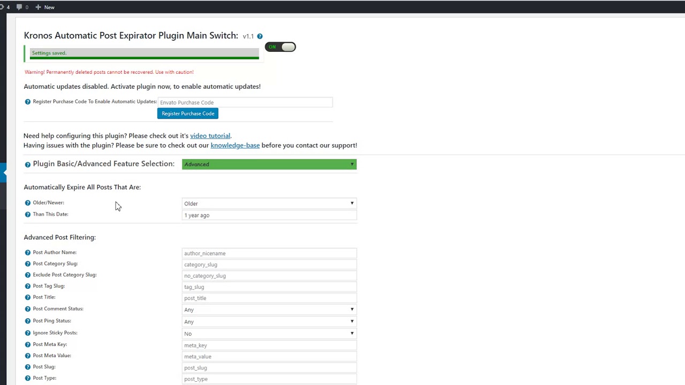The image size is (685, 385).
Task: Click help icon beside Post Category Slug
Action: 28,264
